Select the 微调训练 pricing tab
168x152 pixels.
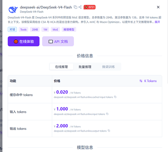pyautogui.click(x=108, y=67)
